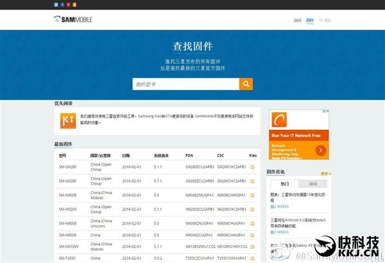Click the CSC column header

(221, 155)
